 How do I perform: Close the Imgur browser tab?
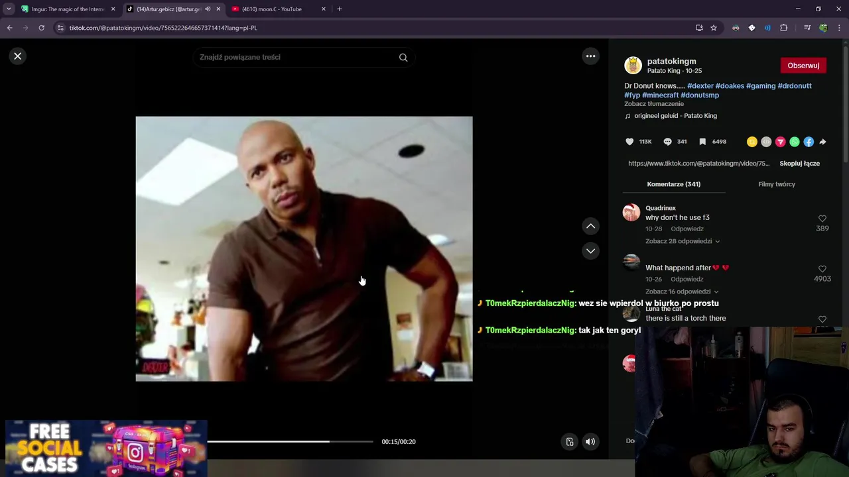pos(113,9)
